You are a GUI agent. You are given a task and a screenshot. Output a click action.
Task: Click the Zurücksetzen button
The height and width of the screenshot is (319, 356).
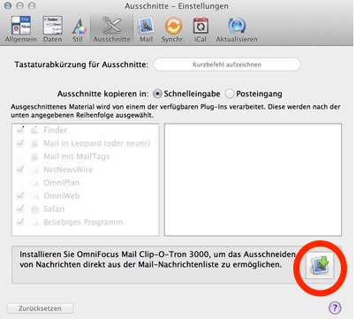[40, 308]
